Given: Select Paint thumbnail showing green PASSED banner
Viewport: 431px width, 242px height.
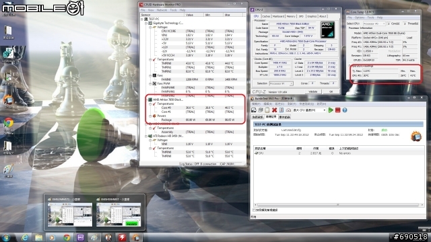Looking at the screenshot, I should tap(119, 214).
